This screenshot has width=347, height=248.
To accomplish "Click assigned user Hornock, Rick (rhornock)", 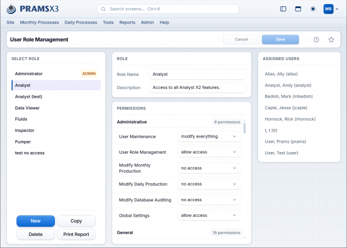I will pyautogui.click(x=290, y=119).
